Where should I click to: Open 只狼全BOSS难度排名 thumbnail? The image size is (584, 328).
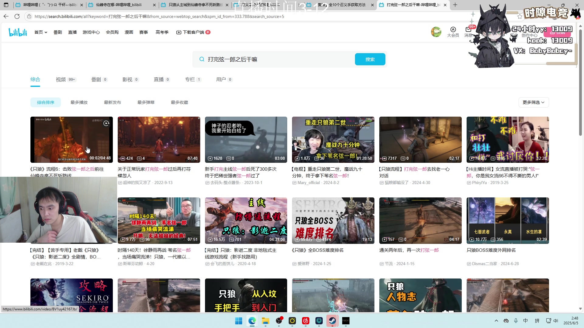(333, 220)
